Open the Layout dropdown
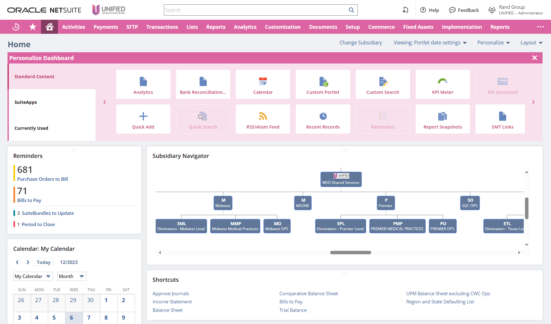The image size is (551, 324). tap(531, 43)
